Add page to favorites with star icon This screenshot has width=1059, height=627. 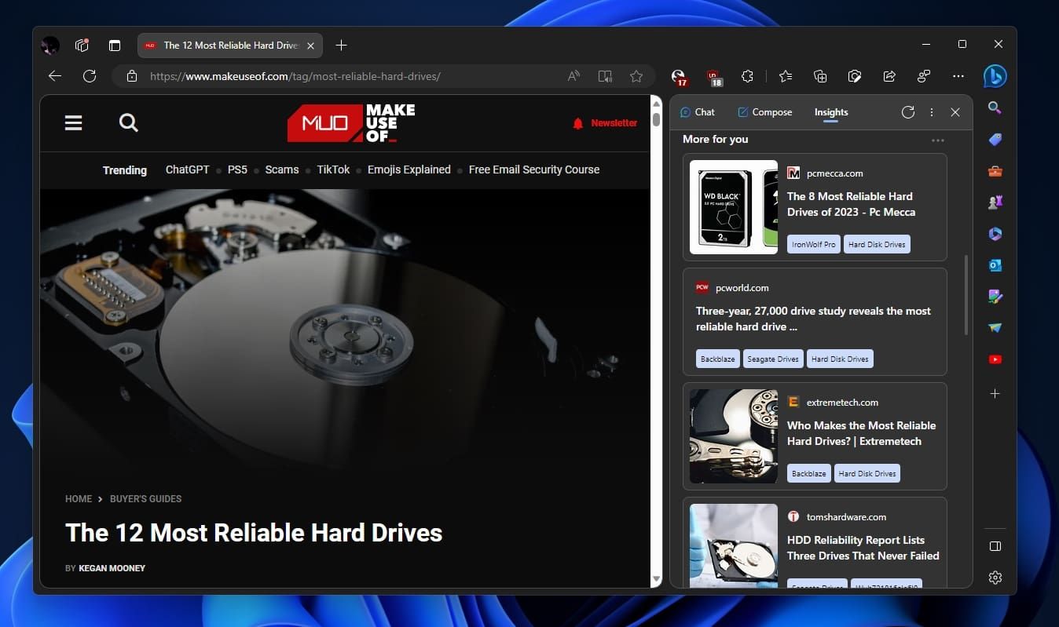[636, 76]
